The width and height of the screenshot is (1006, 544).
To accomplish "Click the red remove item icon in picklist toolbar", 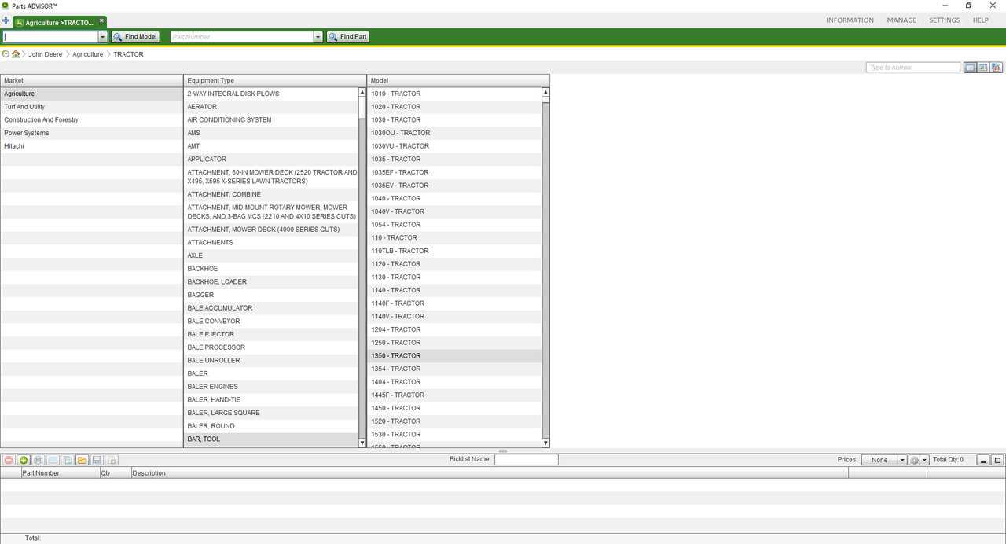I will coord(9,460).
